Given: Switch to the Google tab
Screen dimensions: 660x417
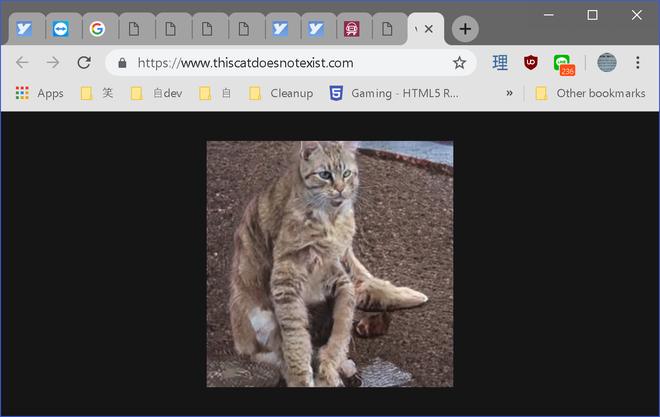Looking at the screenshot, I should click(97, 29).
